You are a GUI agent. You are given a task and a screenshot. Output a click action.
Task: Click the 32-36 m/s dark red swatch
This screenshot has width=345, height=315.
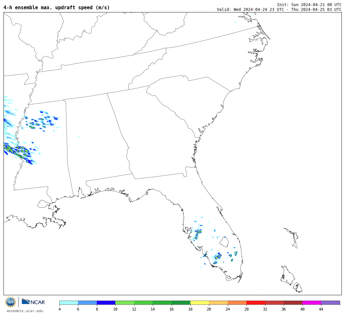(x=274, y=303)
